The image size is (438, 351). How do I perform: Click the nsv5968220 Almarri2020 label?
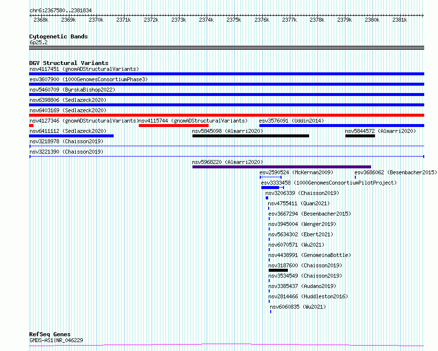pyautogui.click(x=227, y=162)
